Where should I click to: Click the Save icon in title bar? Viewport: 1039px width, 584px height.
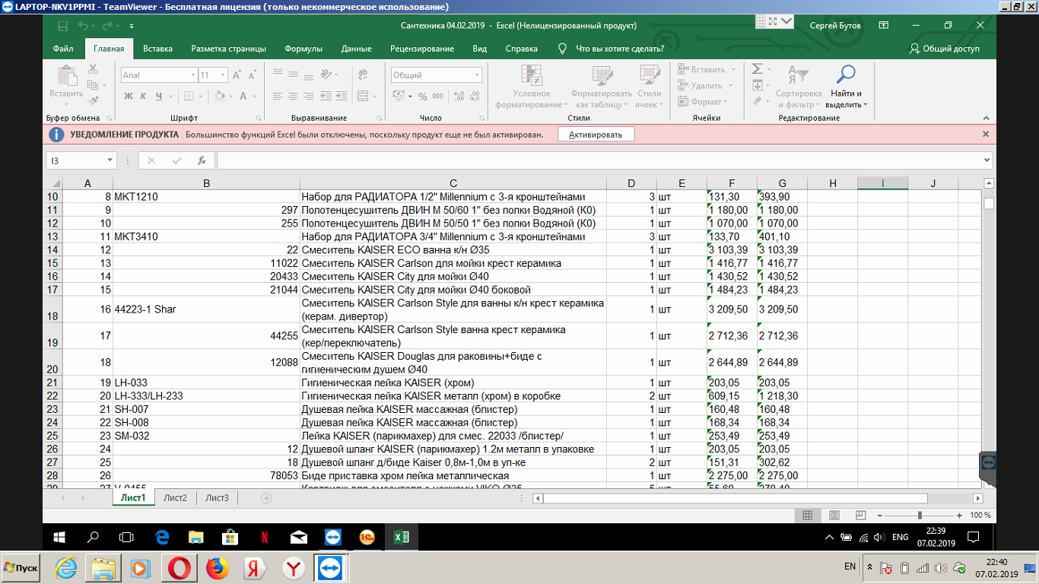click(x=63, y=26)
